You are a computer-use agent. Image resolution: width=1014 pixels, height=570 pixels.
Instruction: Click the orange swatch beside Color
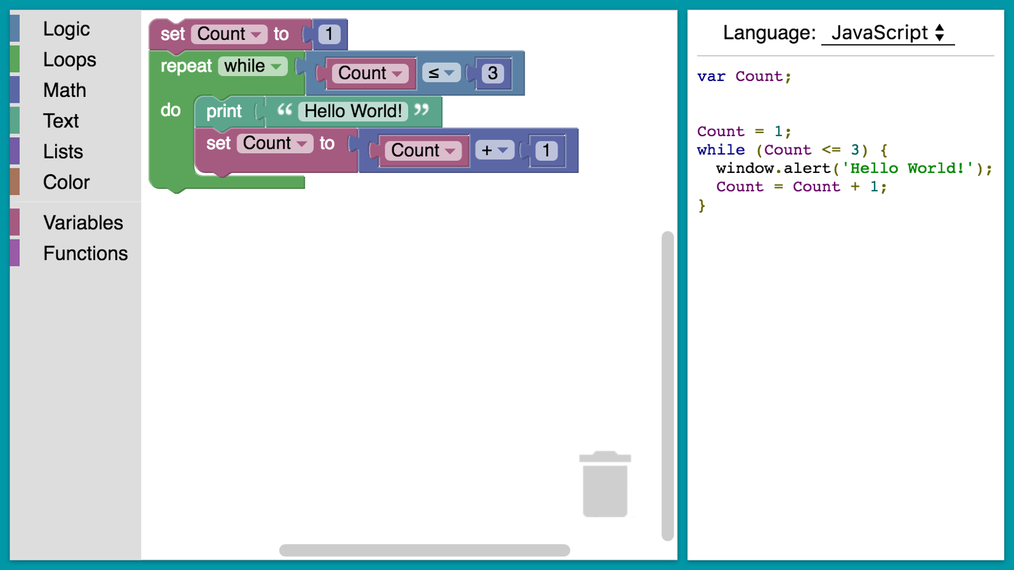pos(15,182)
